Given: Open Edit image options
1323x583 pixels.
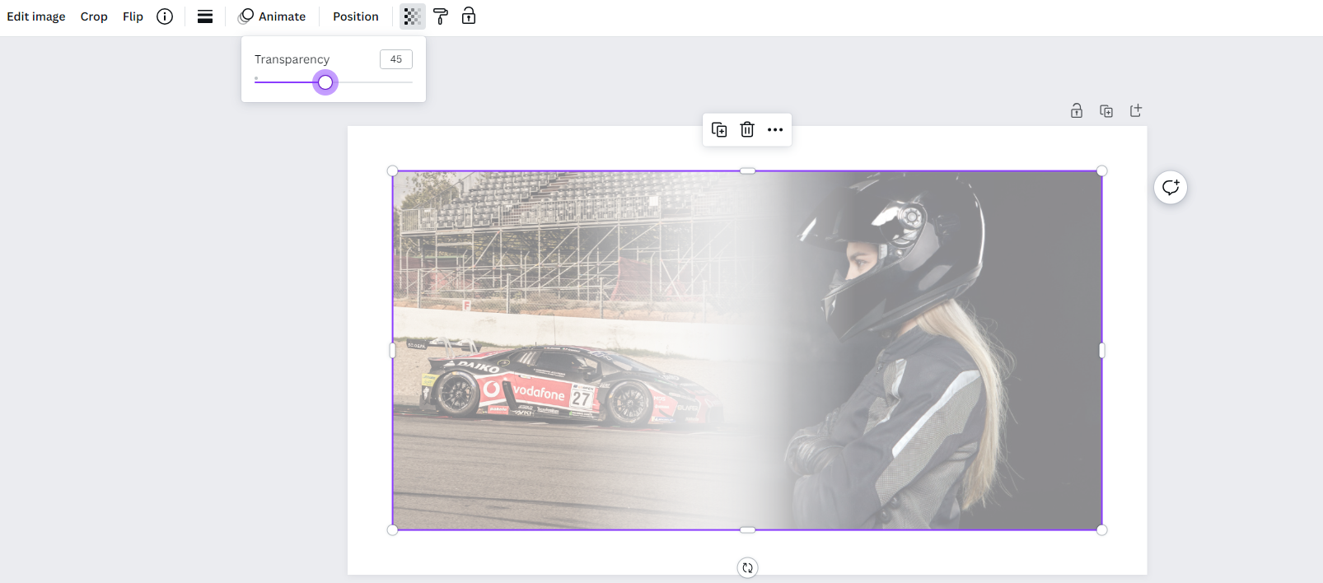Looking at the screenshot, I should click(36, 16).
